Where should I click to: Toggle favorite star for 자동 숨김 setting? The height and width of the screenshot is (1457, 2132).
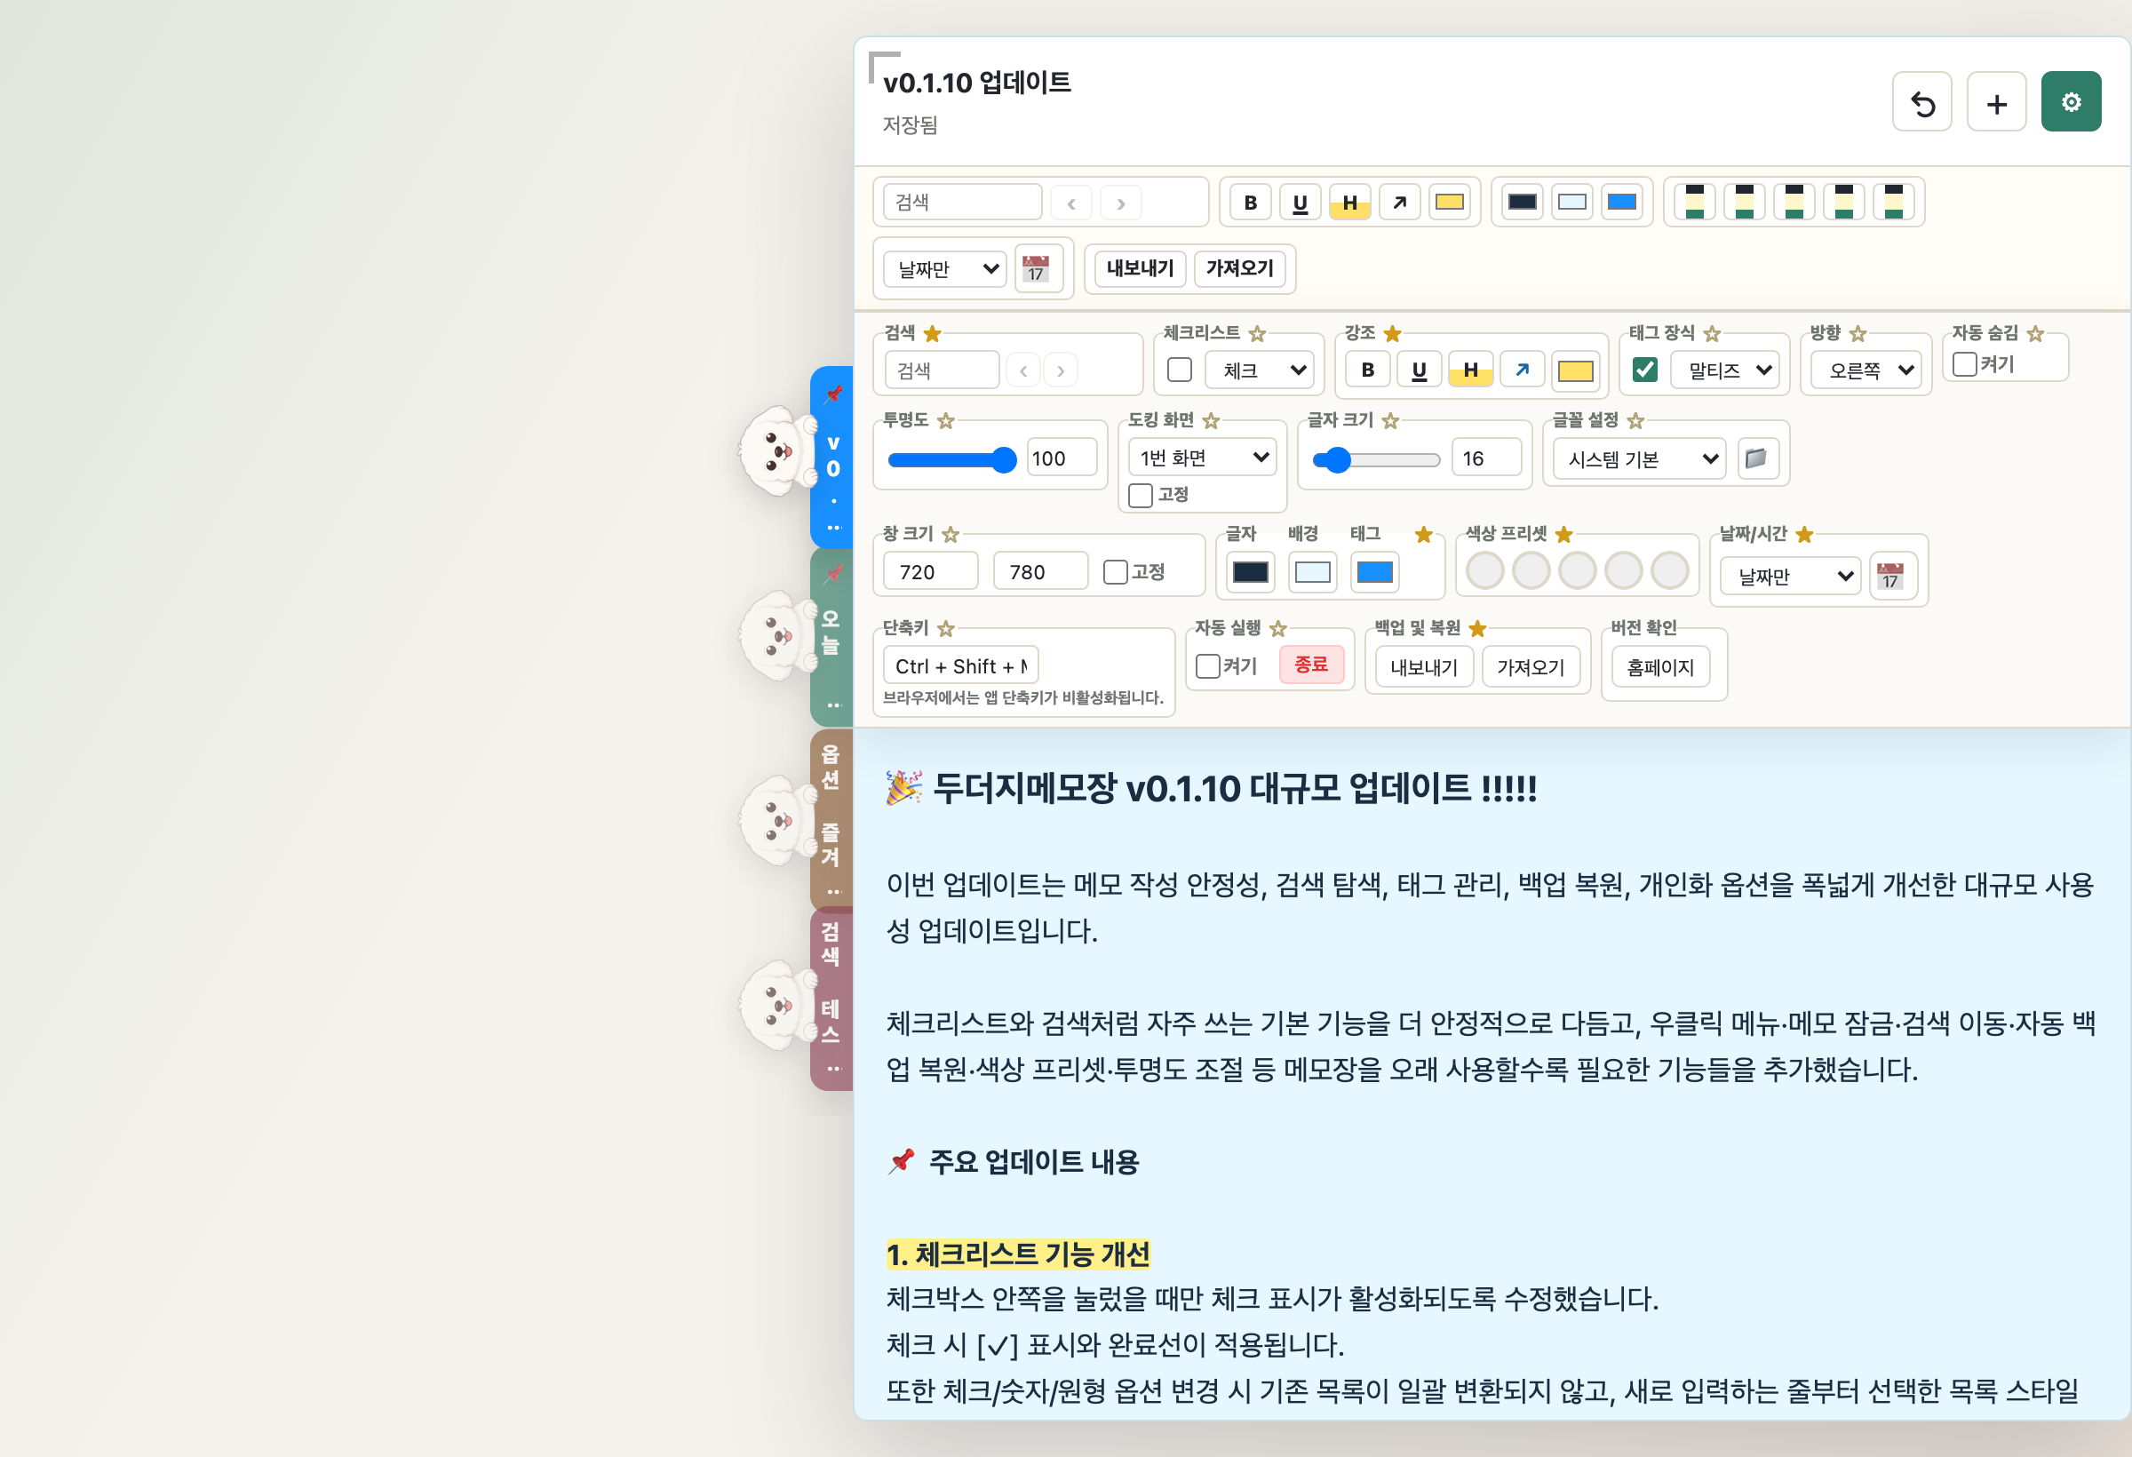coord(2035,334)
